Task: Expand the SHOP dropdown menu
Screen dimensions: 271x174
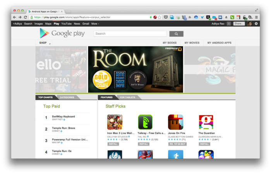Action: [45, 43]
